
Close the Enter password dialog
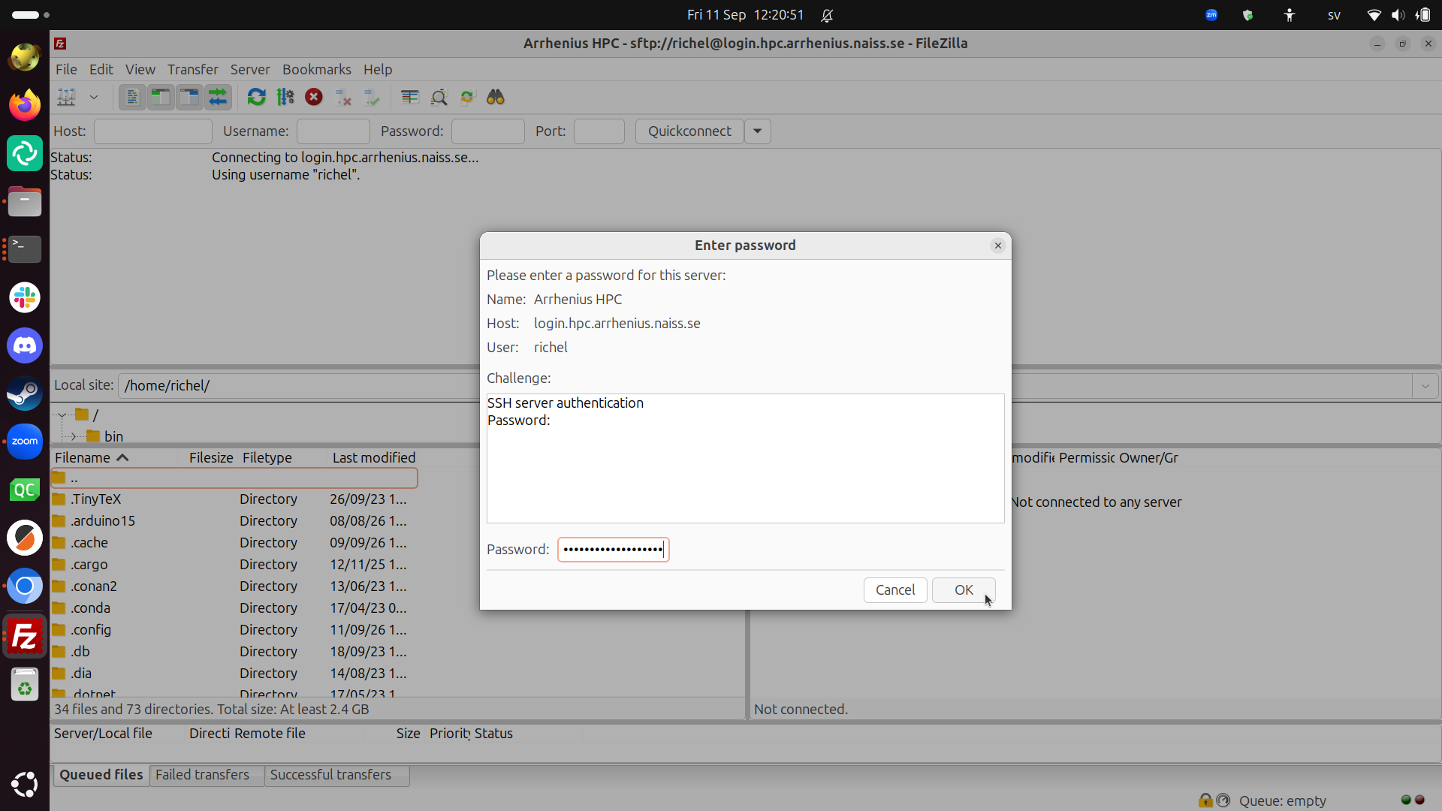tap(997, 246)
